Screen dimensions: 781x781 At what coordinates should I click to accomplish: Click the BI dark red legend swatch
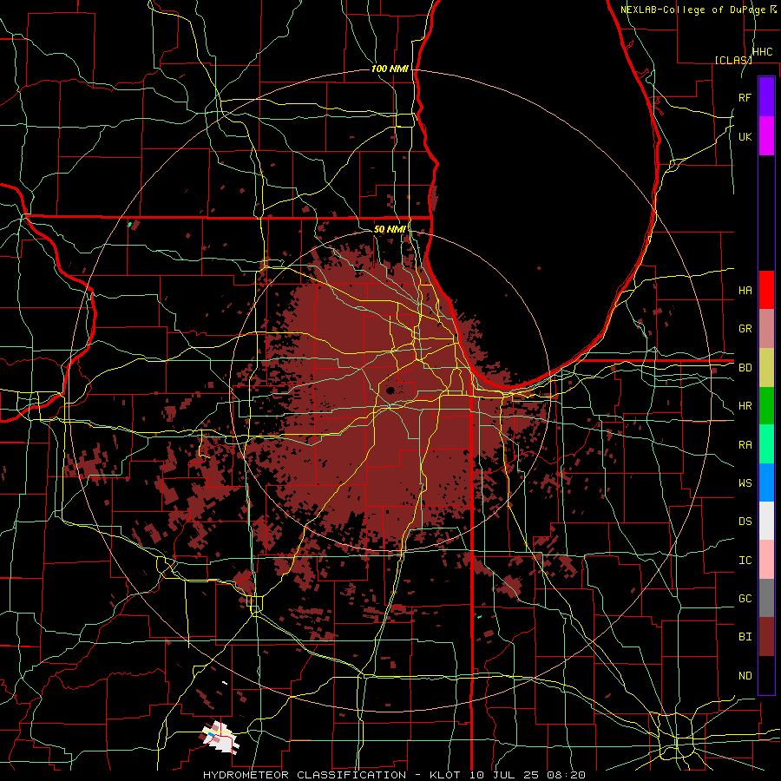[766, 637]
